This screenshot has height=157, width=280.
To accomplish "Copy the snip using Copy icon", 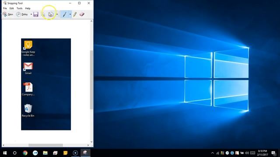I will (x=43, y=14).
